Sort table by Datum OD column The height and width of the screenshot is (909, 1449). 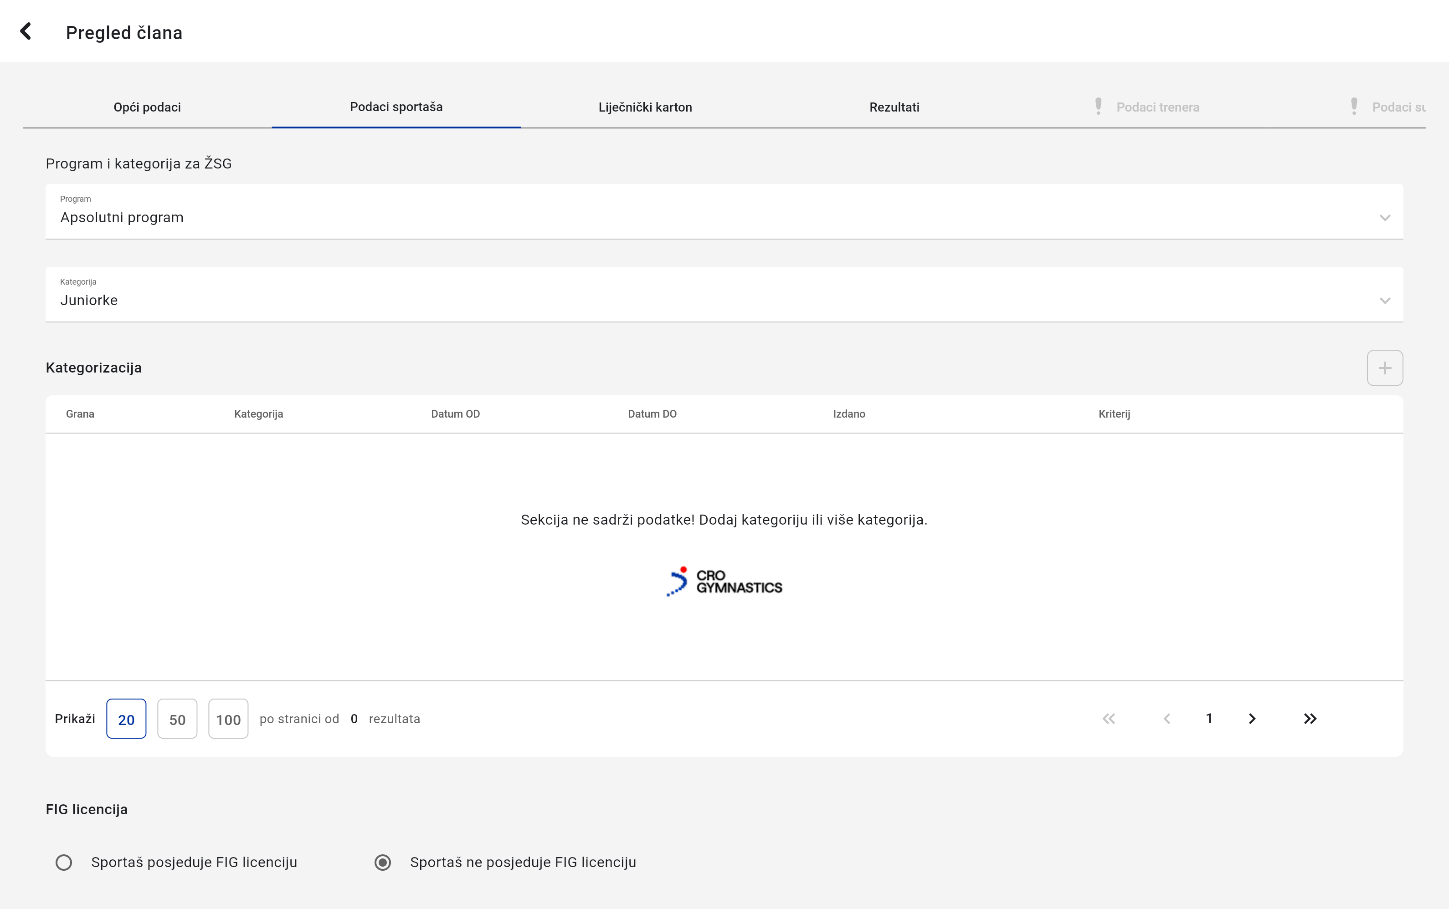[455, 414]
